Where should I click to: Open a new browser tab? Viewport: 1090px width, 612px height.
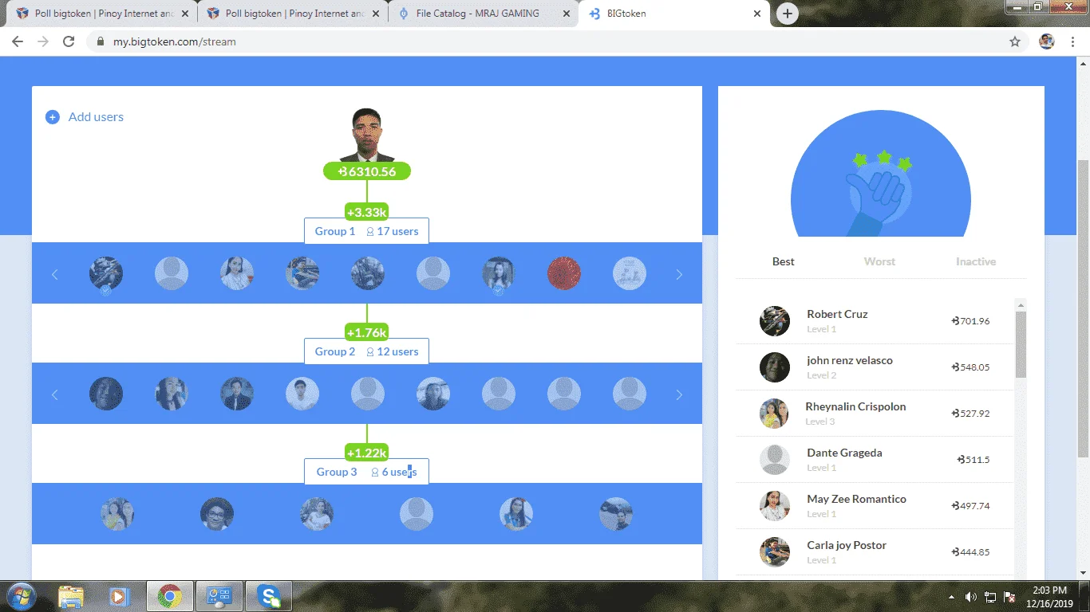coord(788,14)
